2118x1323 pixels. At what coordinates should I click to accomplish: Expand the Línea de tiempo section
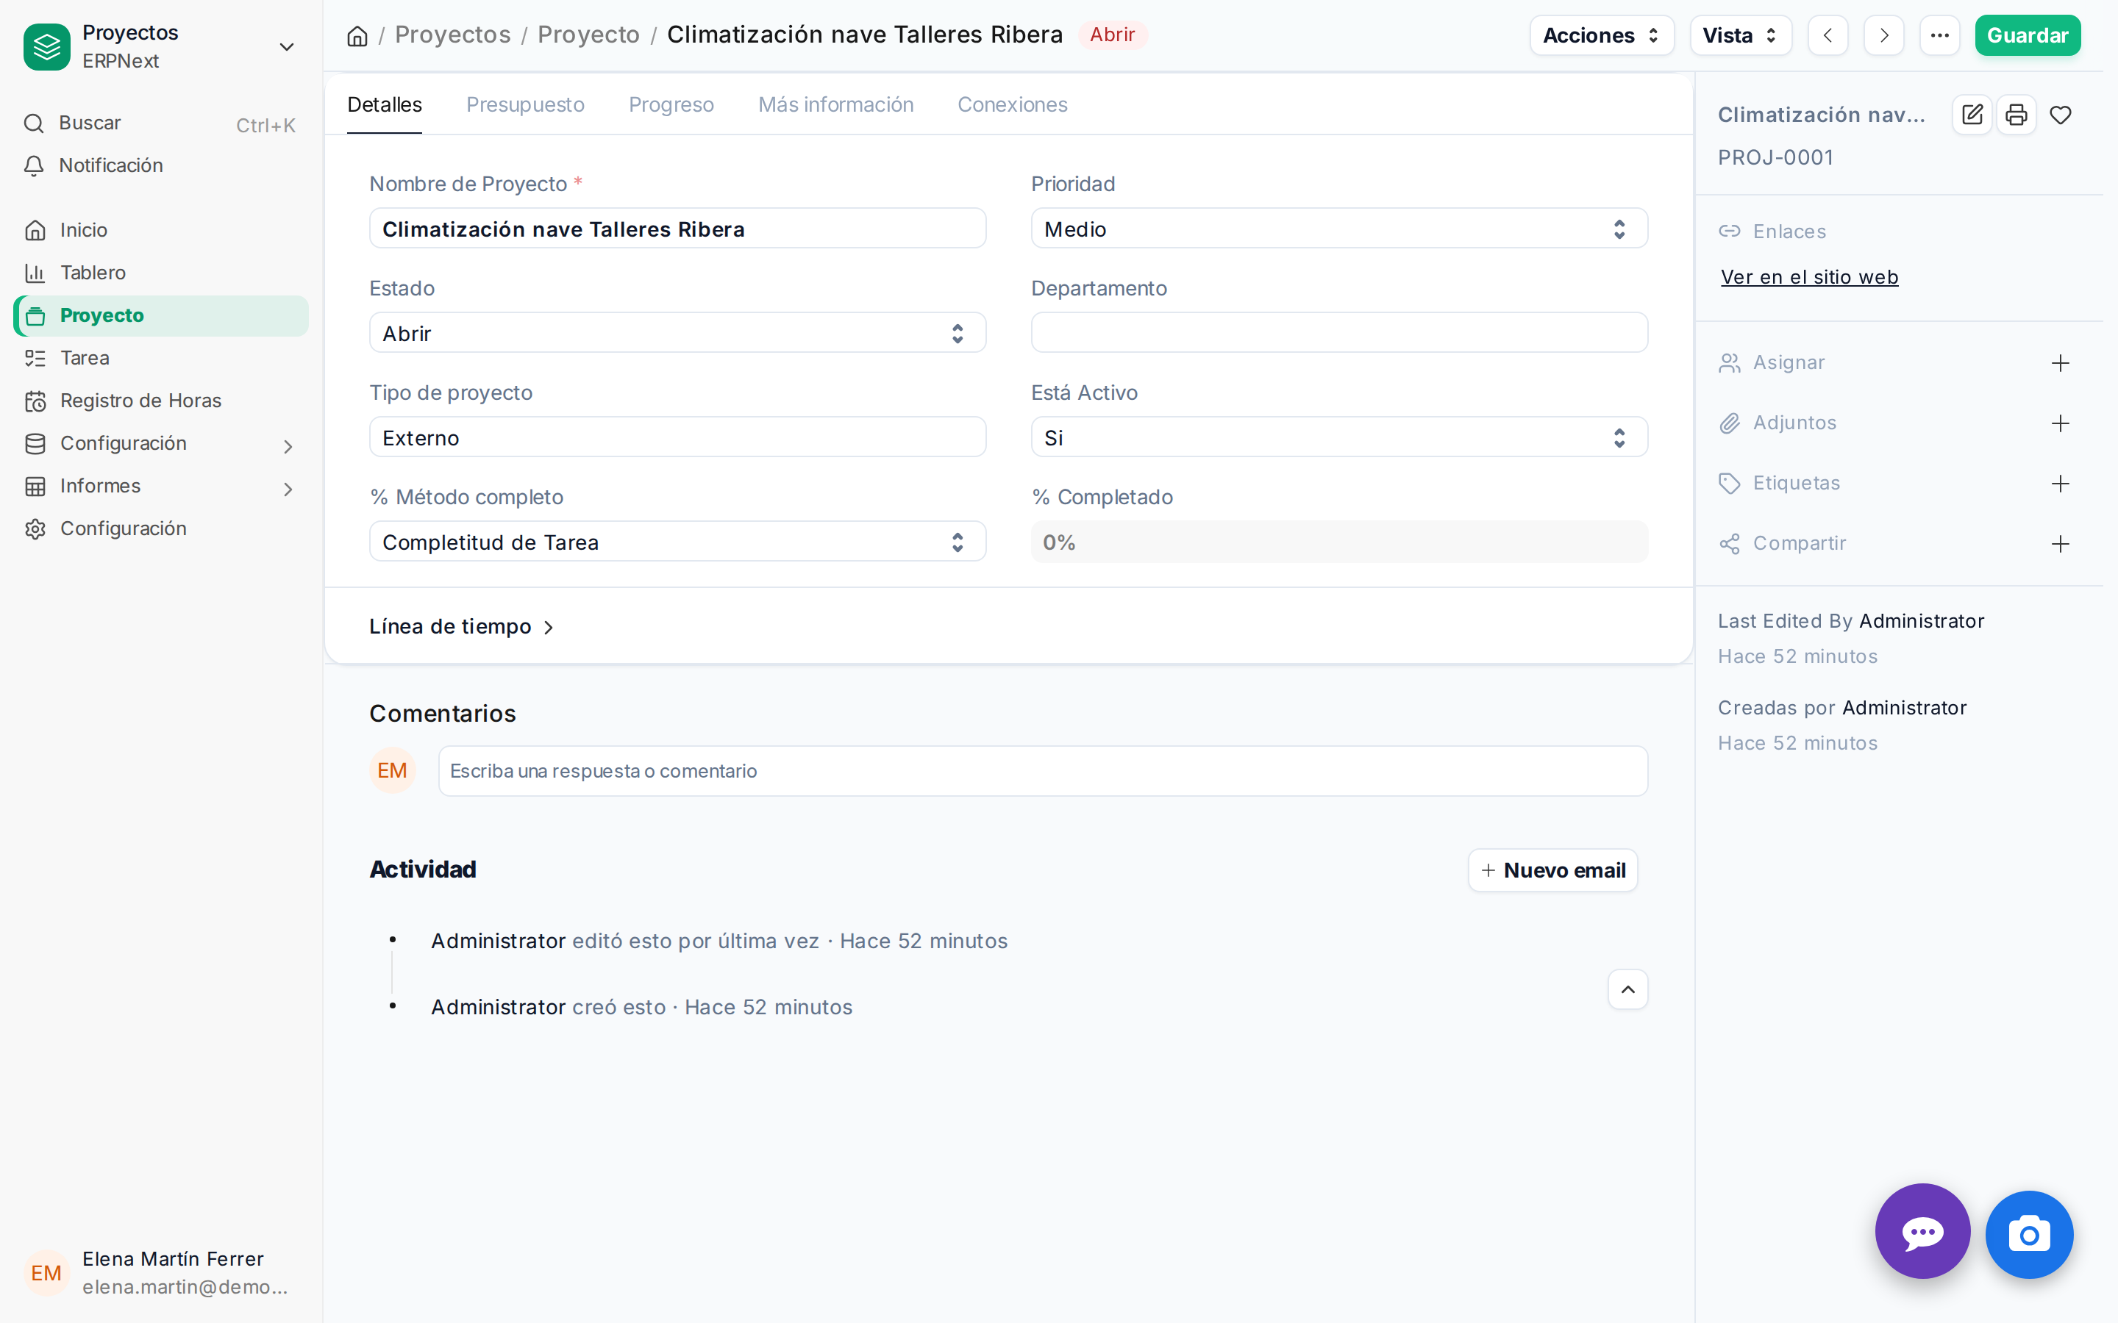click(461, 626)
